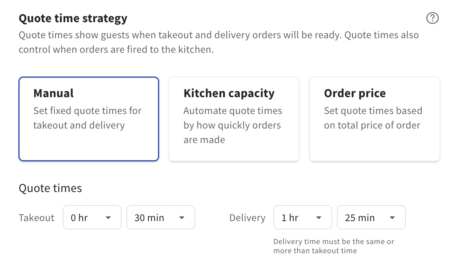Viewport: 457px width, 267px height.
Task: Click the Takeout label
Action: coord(36,217)
